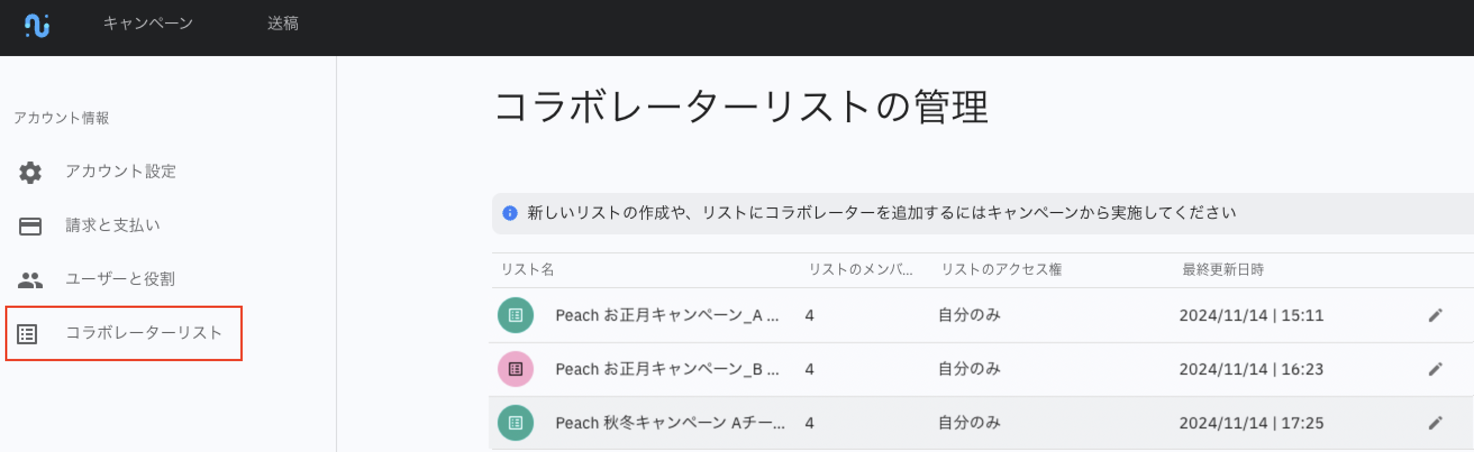Click the people icon for ユーザーと役割
This screenshot has height=452, width=1474.
[30, 279]
